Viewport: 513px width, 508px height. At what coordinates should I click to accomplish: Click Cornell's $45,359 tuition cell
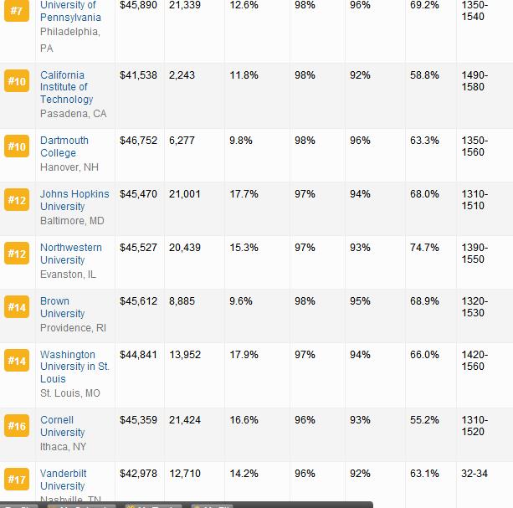tap(138, 420)
